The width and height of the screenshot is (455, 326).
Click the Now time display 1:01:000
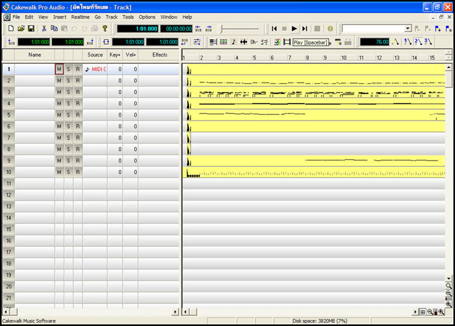[138, 29]
